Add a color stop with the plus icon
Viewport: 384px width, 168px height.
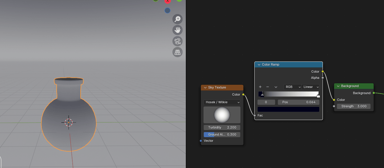click(260, 87)
